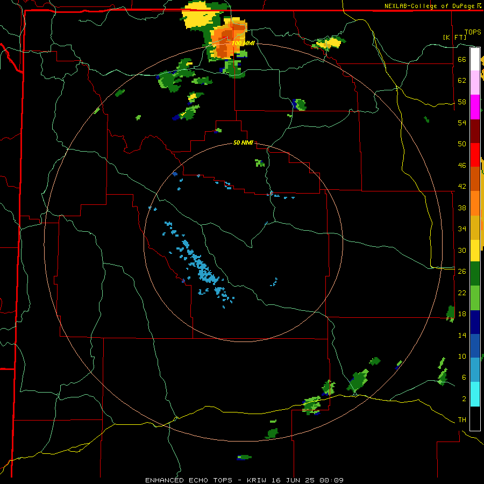Click the black TH swatch in the legend
Viewport: 484px width, 484px height.
pyautogui.click(x=475, y=418)
